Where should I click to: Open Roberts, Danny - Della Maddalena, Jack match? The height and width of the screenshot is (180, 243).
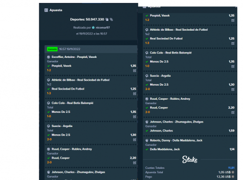(176, 141)
